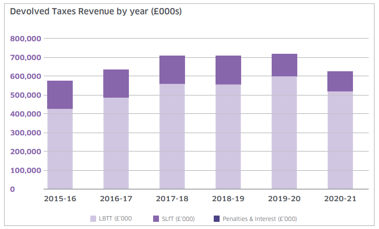This screenshot has width=379, height=229.
Task: Click the 'LBTT (£'000' legend label
Action: click(x=115, y=219)
